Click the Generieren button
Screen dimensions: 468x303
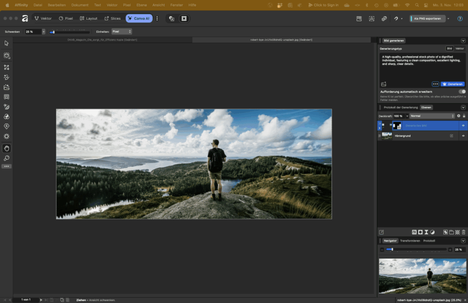point(452,84)
